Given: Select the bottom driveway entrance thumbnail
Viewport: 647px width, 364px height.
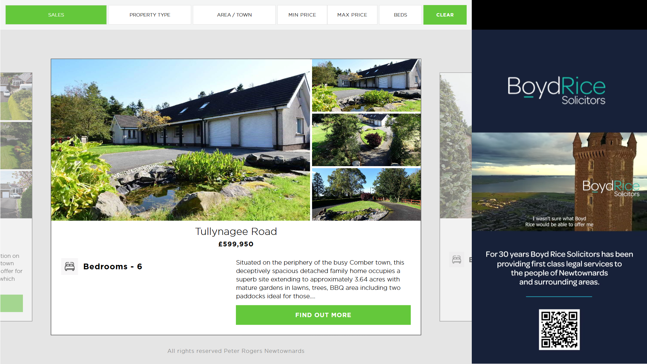Looking at the screenshot, I should (366, 194).
